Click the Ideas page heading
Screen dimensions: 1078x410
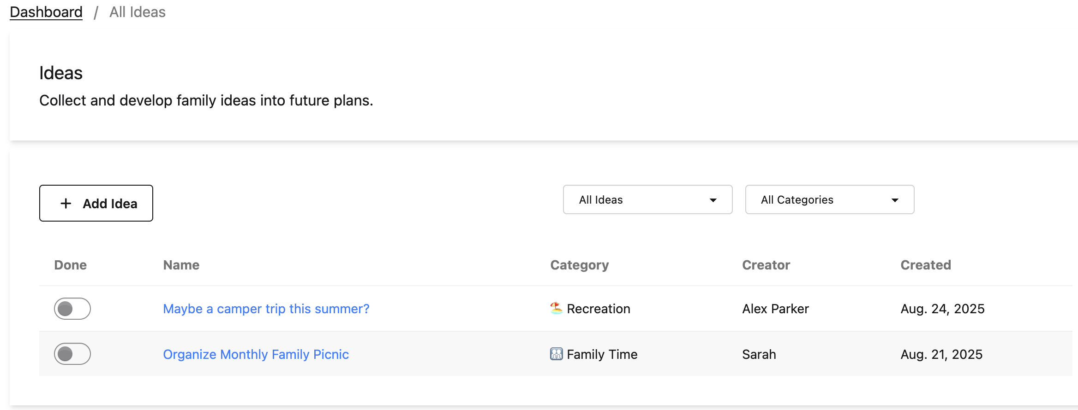[61, 73]
